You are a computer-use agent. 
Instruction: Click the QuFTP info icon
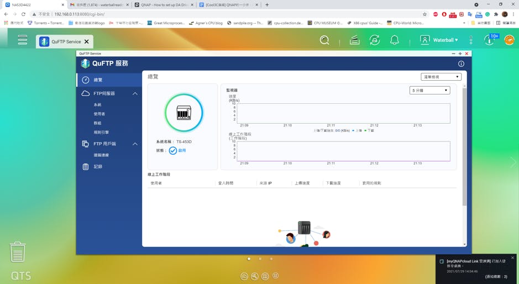(x=461, y=64)
